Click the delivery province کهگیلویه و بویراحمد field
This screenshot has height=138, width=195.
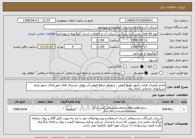tap(139, 53)
